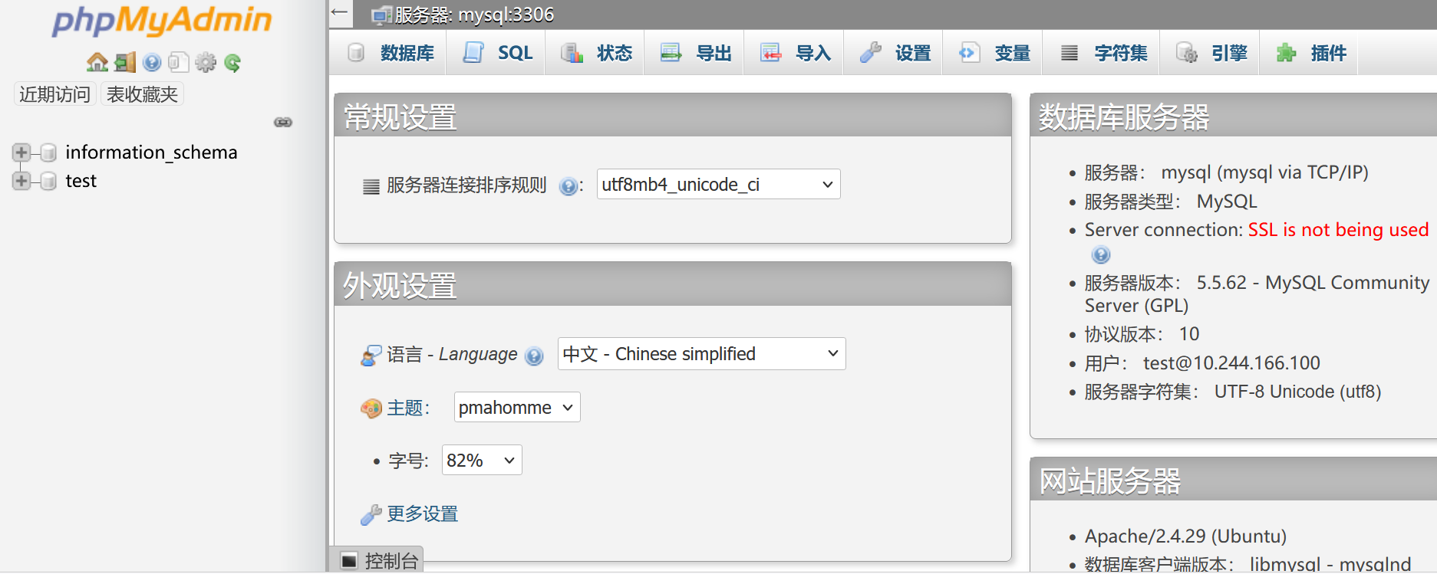The image size is (1437, 574).
Task: Open the 设置 tab
Action: point(895,53)
